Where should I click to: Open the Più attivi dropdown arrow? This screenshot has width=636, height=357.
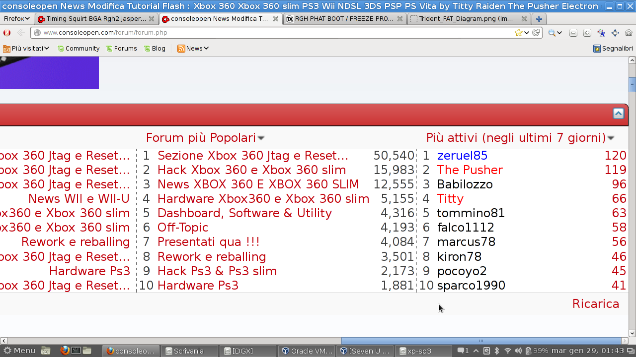(x=611, y=138)
